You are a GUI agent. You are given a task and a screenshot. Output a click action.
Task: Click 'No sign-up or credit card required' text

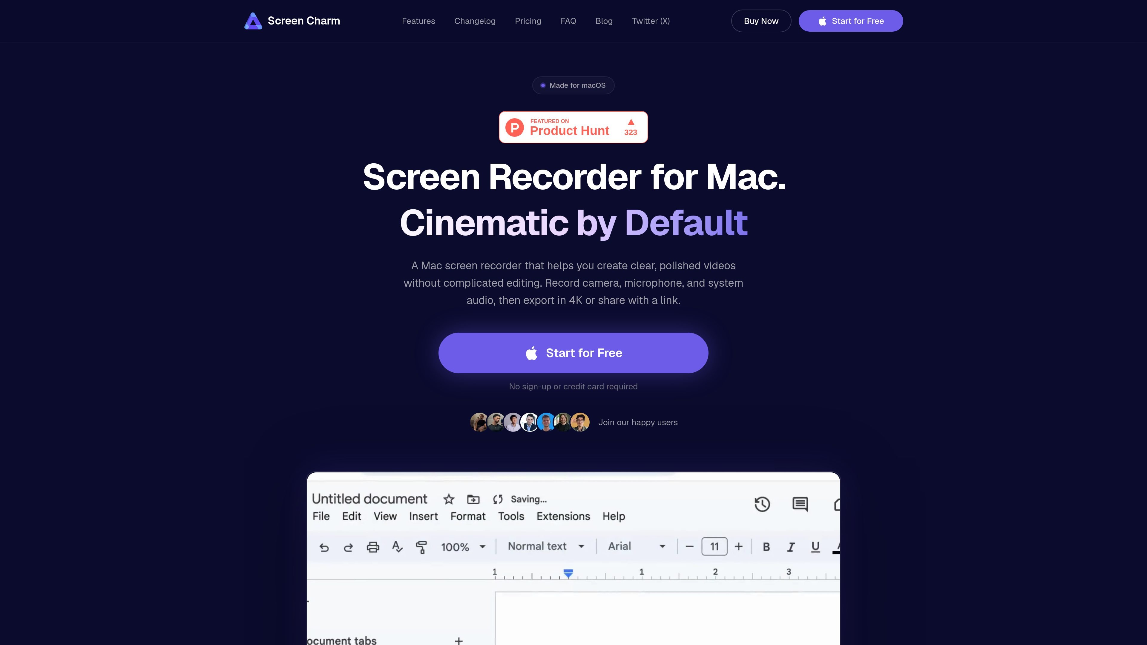[573, 386]
